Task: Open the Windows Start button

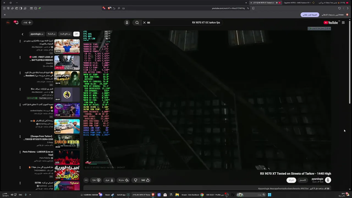Action: point(269,195)
